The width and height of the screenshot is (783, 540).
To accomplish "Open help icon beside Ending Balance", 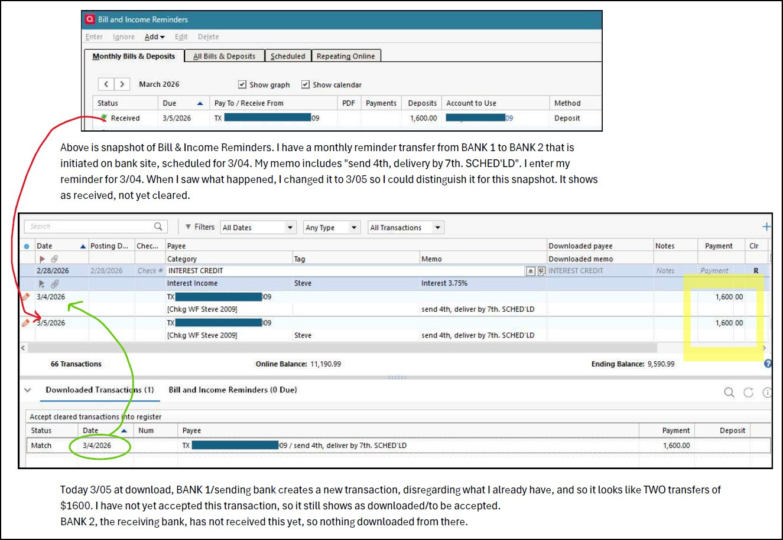I will [768, 364].
